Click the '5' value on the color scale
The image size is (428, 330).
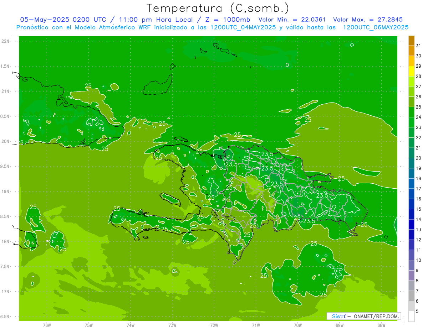417,311
